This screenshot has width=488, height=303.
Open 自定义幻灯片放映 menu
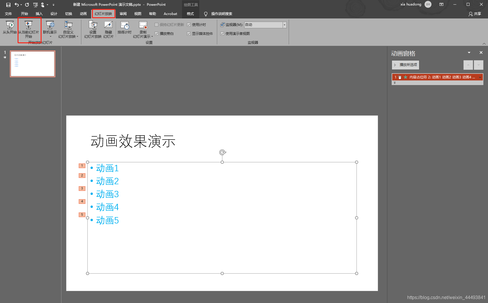pyautogui.click(x=68, y=29)
